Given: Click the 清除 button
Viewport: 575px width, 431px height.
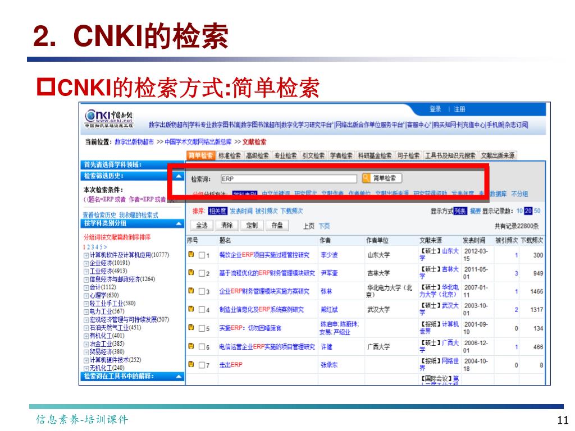Looking at the screenshot, I should (227, 226).
